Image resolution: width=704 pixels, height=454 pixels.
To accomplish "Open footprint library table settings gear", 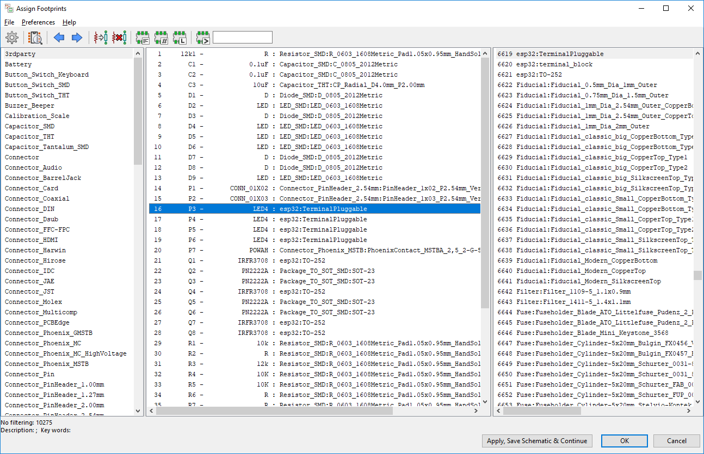I will 12,38.
